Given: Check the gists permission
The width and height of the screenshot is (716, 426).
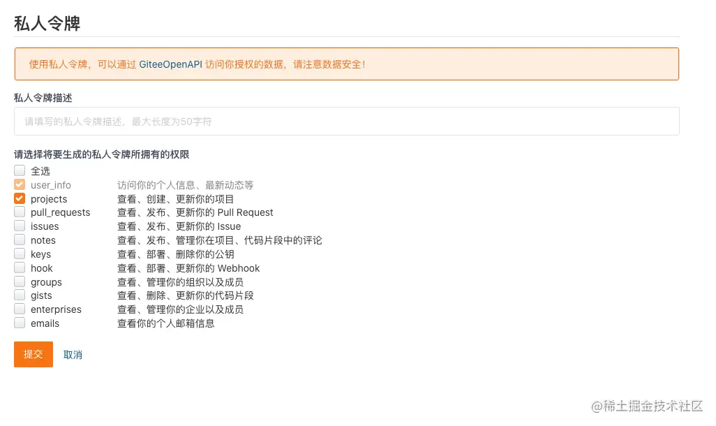Looking at the screenshot, I should pyautogui.click(x=19, y=295).
